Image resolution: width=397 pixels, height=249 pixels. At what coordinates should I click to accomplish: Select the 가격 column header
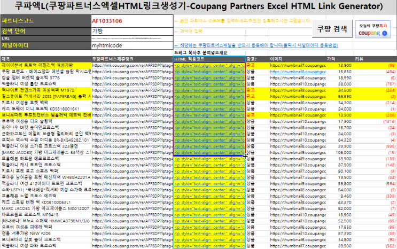[339, 59]
